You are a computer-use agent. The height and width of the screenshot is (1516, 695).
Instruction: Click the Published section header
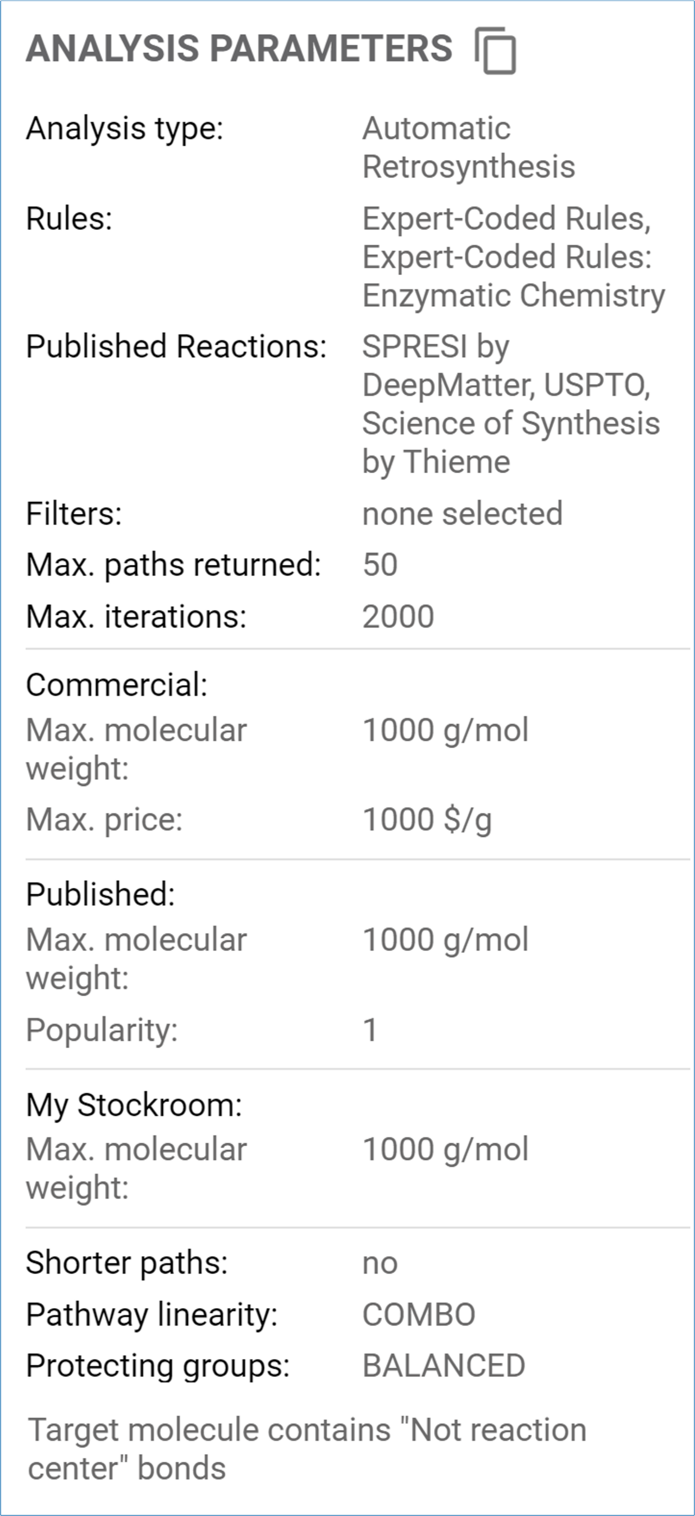[100, 894]
